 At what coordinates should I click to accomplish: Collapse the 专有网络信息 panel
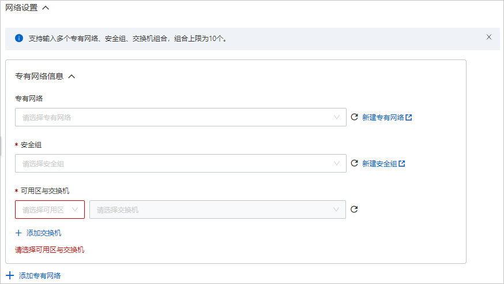[x=72, y=77]
